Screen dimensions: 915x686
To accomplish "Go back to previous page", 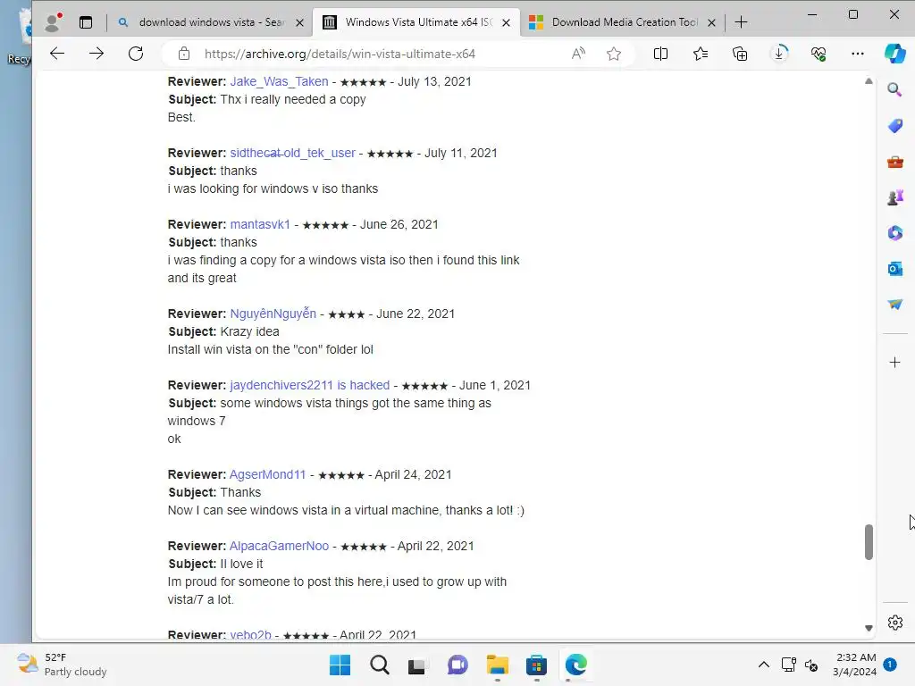I will [57, 54].
